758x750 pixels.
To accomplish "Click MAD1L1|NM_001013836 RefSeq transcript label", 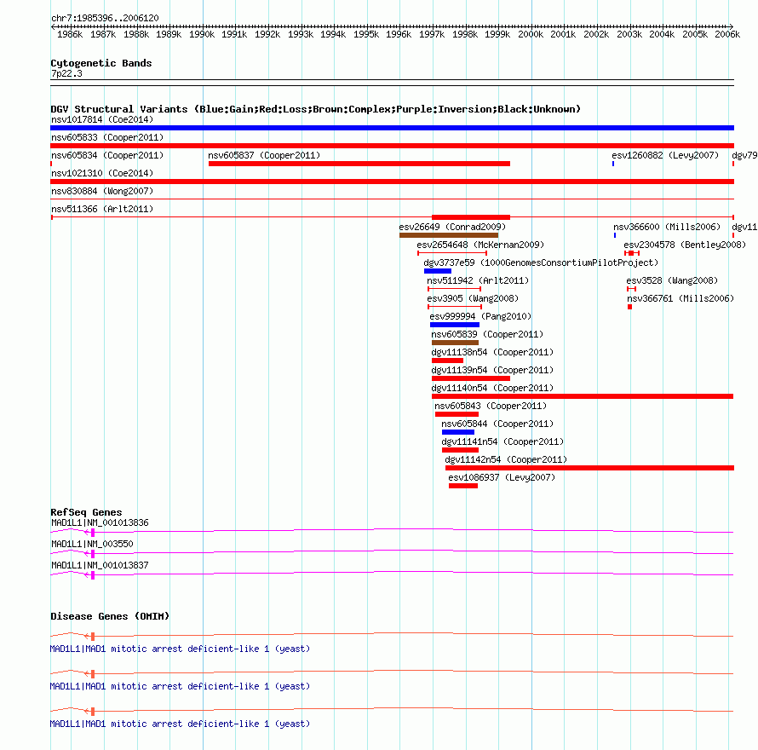I will pyautogui.click(x=100, y=522).
